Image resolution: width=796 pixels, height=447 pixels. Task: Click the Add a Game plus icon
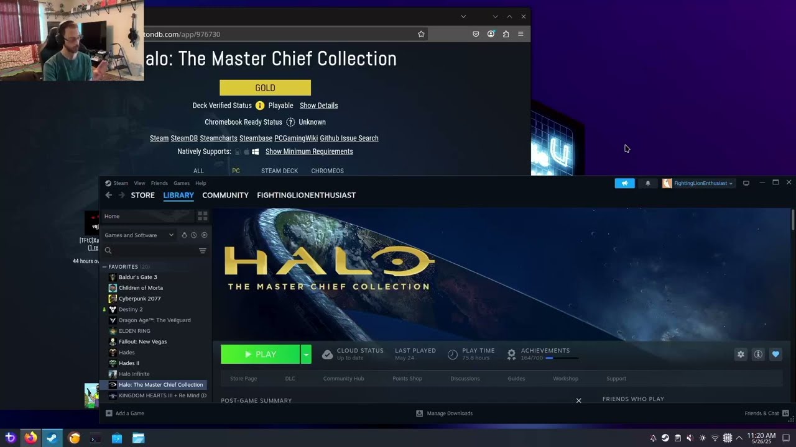[109, 413]
